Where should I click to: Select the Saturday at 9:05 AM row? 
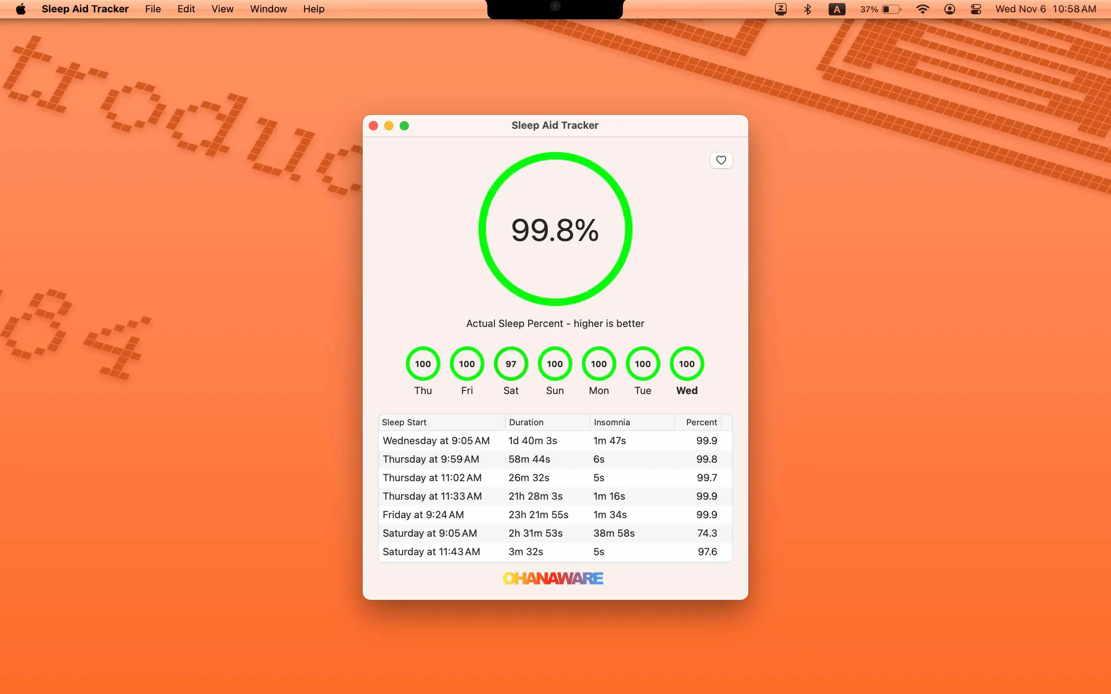555,533
